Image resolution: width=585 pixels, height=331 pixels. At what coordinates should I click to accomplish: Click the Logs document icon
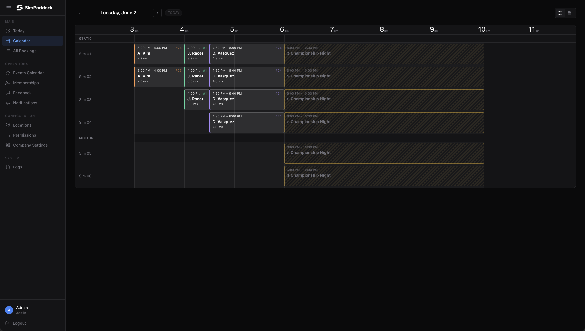pos(8,167)
